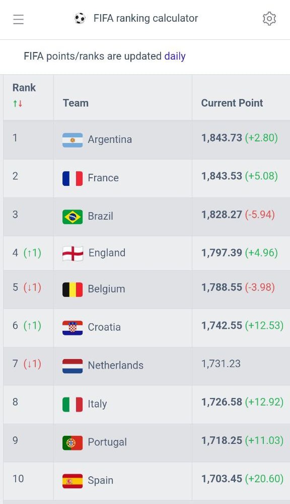Screen dimensions: 290x504
Task: Click the England flag icon
Action: tap(72, 254)
